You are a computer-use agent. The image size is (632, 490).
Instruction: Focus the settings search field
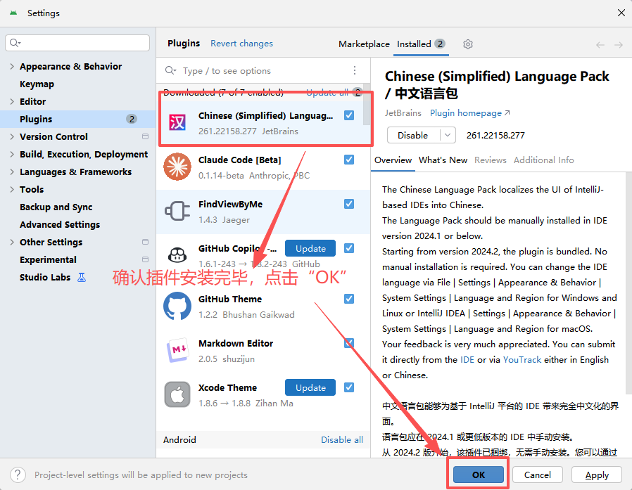click(x=77, y=43)
